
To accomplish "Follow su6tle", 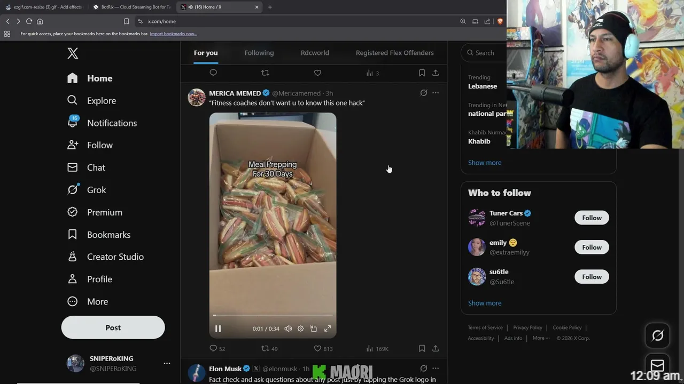I will [x=592, y=277].
